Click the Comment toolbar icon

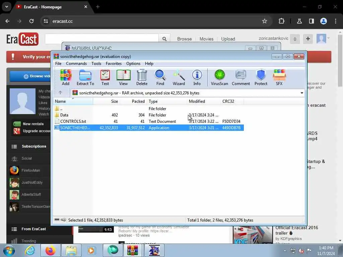241,77
